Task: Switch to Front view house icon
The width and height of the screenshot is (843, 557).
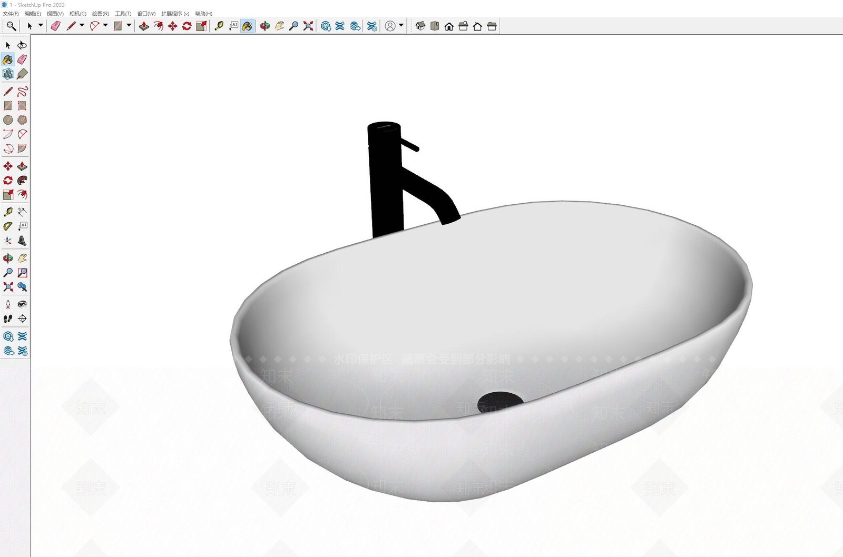Action: [x=449, y=26]
